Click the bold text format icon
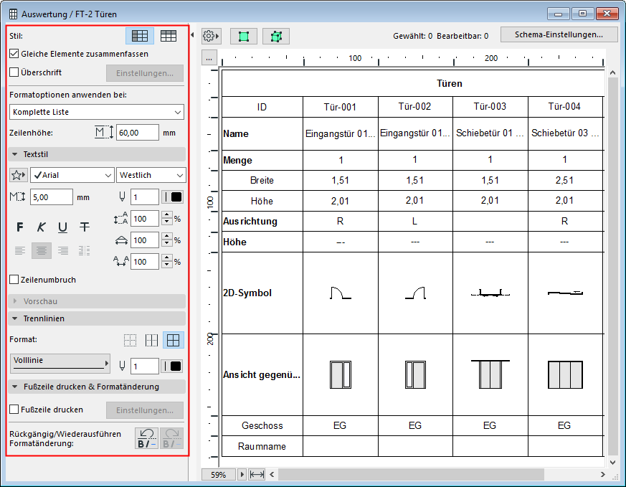Image resolution: width=626 pixels, height=487 pixels. [x=20, y=227]
